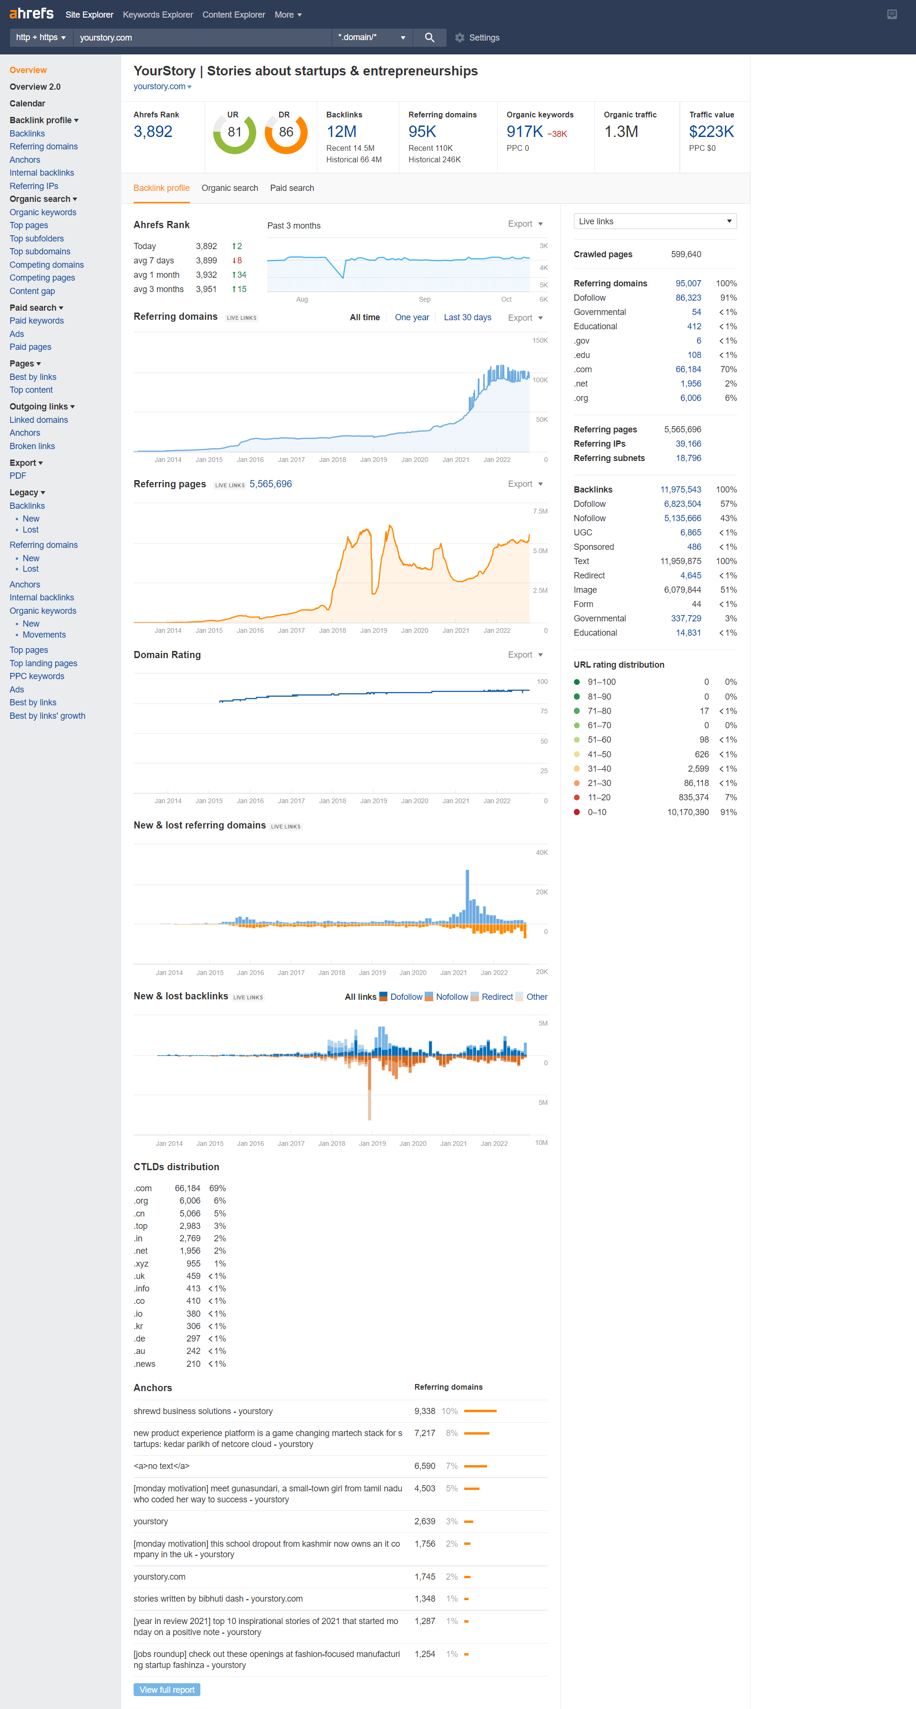
Task: Collapse the Legacy sidebar section
Action: click(x=27, y=492)
